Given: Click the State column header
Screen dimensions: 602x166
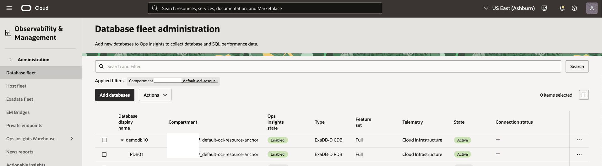Looking at the screenshot, I should pyautogui.click(x=459, y=122).
